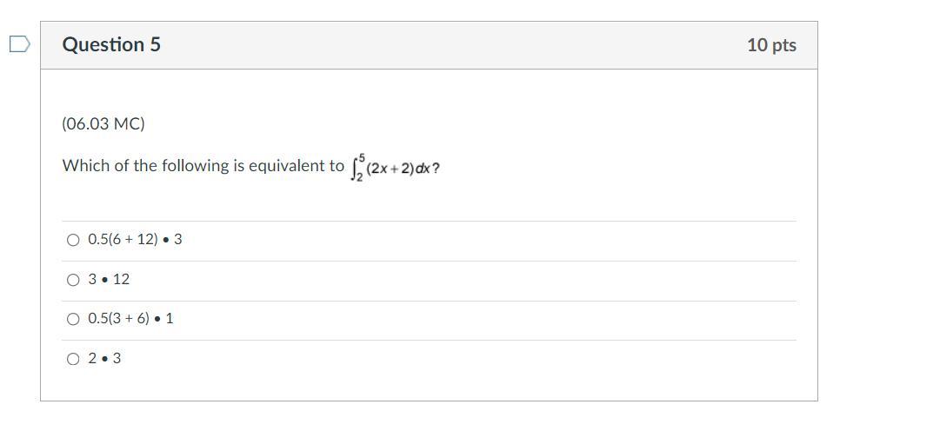This screenshot has width=940, height=431.
Task: Click the "MC" letters in the course code
Action: pos(128,124)
